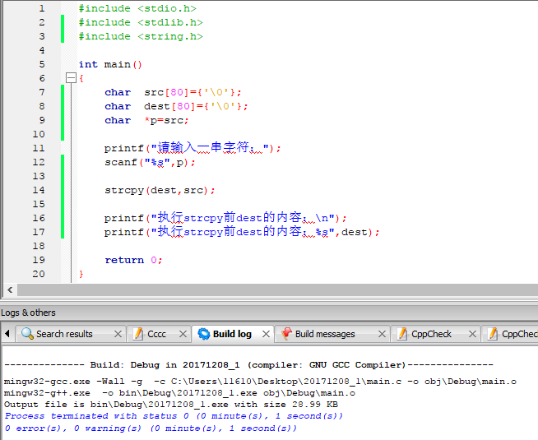Viewport: 538px width, 440px height.
Task: Click the Cccc pencil icon
Action: (x=138, y=334)
